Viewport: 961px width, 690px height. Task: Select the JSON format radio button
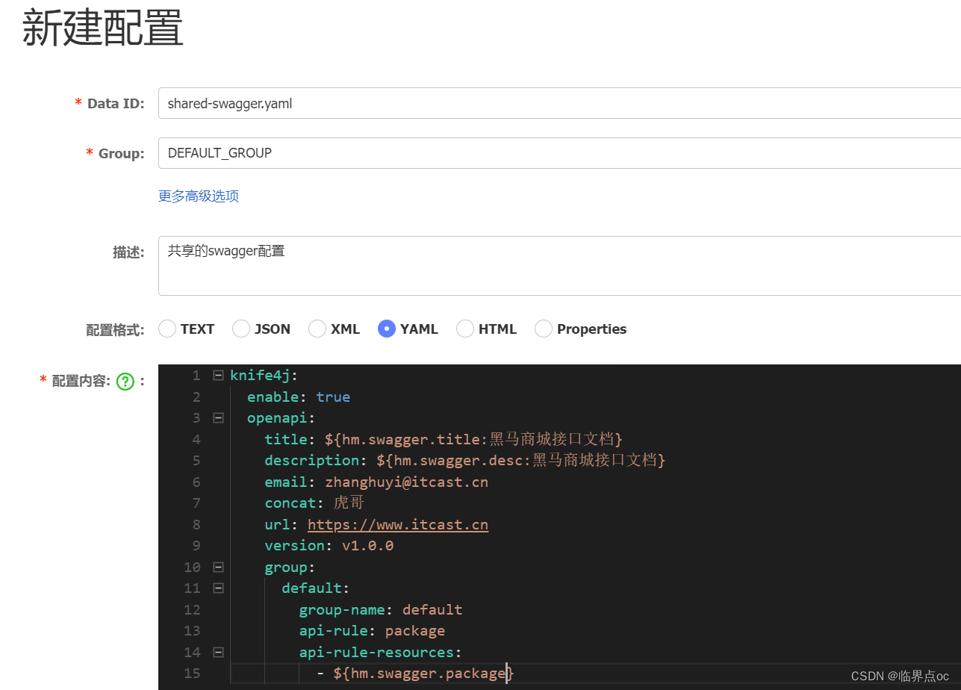click(241, 329)
